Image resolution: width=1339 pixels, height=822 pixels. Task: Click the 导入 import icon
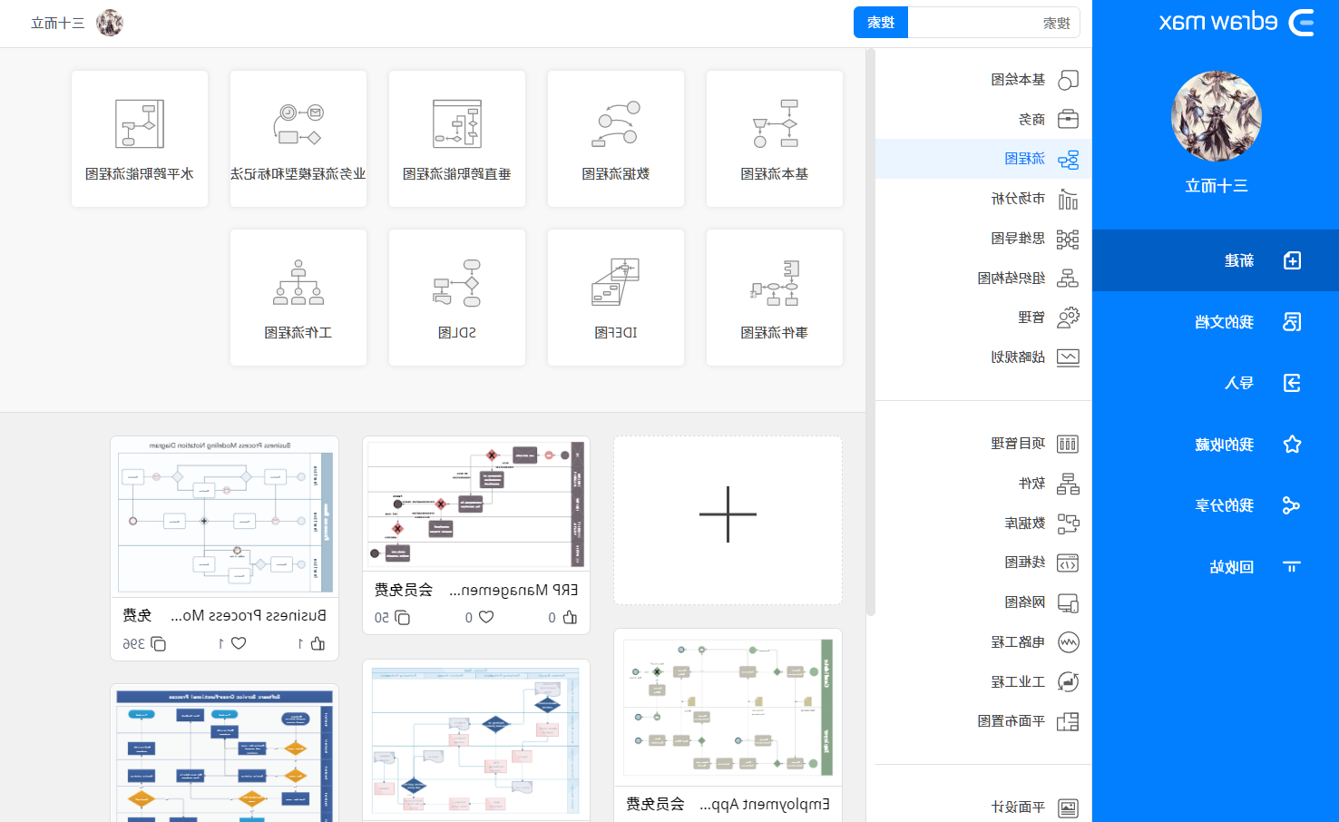[1292, 383]
